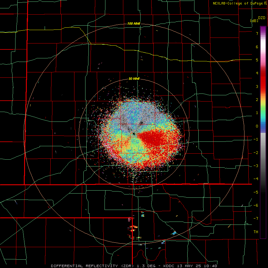Screen dimensions: 268x268
Task: Click the 7 value on the color scale
Action: (x=257, y=33)
